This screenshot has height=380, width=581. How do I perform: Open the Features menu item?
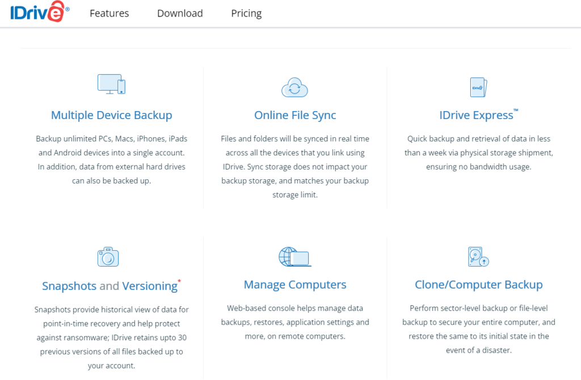point(110,14)
